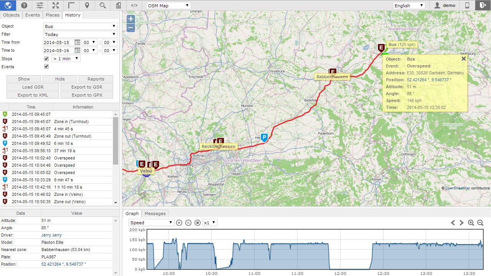Zoom out the map with minus button
The width and height of the screenshot is (491, 276).
coord(131,28)
